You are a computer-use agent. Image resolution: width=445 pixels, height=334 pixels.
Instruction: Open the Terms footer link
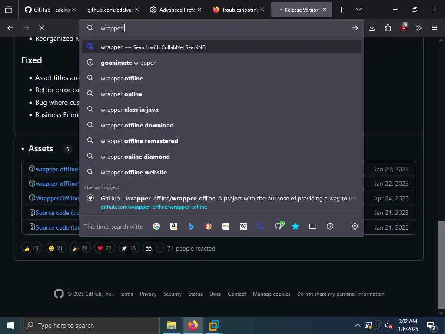coord(126,294)
